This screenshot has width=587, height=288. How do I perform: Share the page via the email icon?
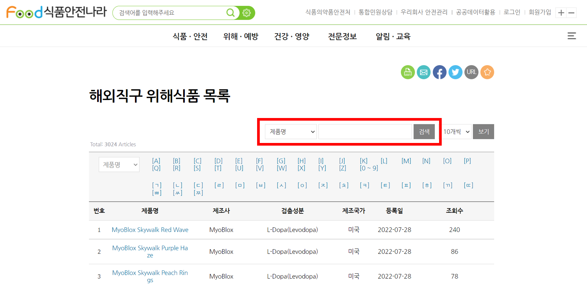coord(424,72)
